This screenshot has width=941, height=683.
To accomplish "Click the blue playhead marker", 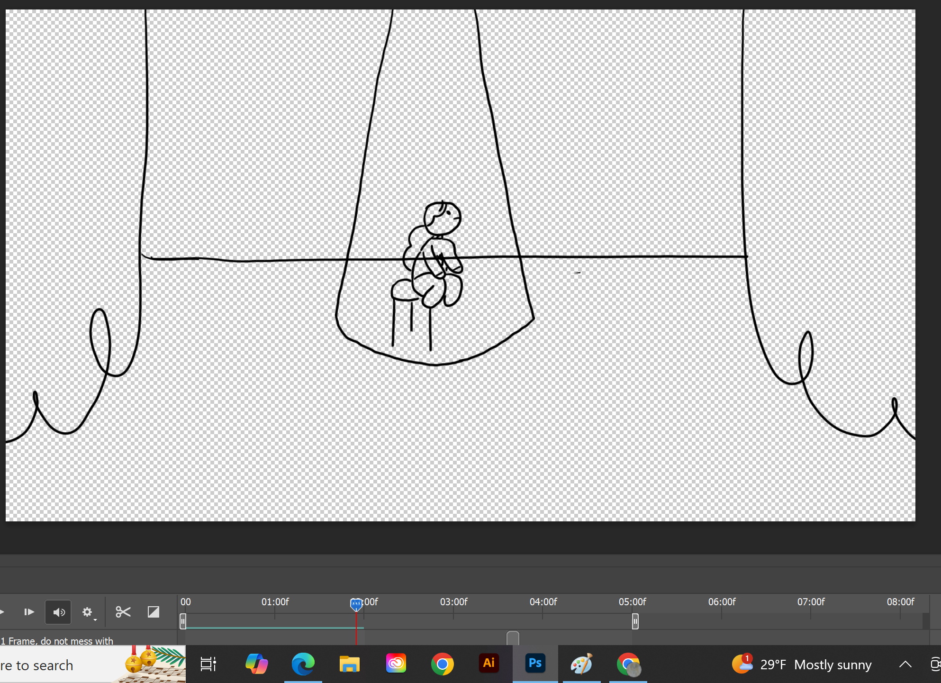I will [x=356, y=604].
